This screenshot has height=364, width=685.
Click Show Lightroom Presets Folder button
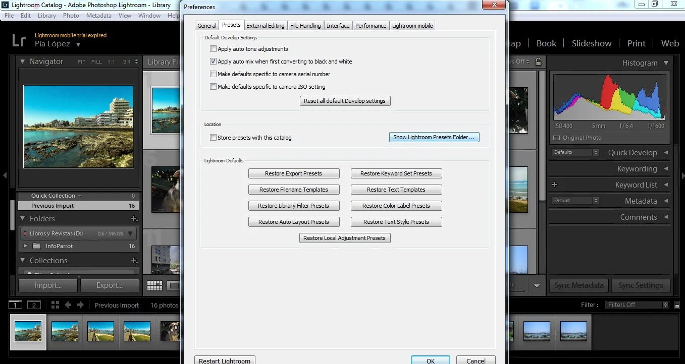(434, 137)
